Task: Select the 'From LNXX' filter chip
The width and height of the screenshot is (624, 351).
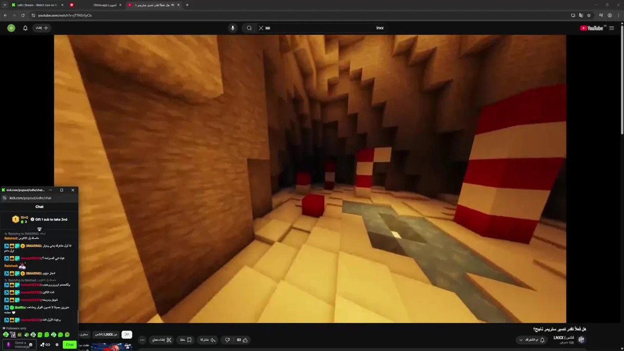Action: (x=106, y=334)
